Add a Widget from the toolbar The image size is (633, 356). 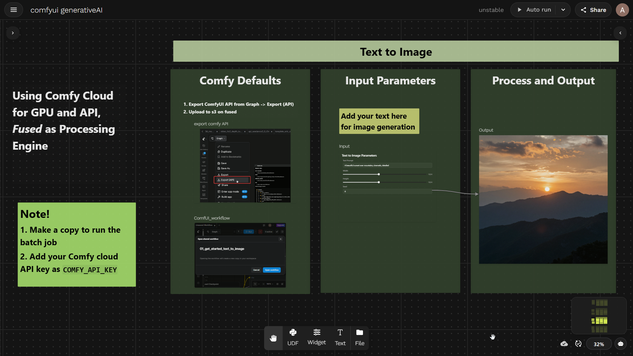coord(316,338)
